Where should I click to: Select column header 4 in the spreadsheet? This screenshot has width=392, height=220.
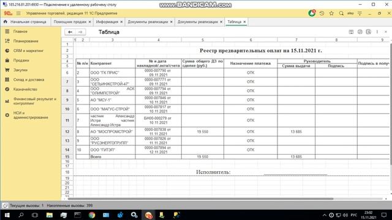pyautogui.click(x=159, y=40)
